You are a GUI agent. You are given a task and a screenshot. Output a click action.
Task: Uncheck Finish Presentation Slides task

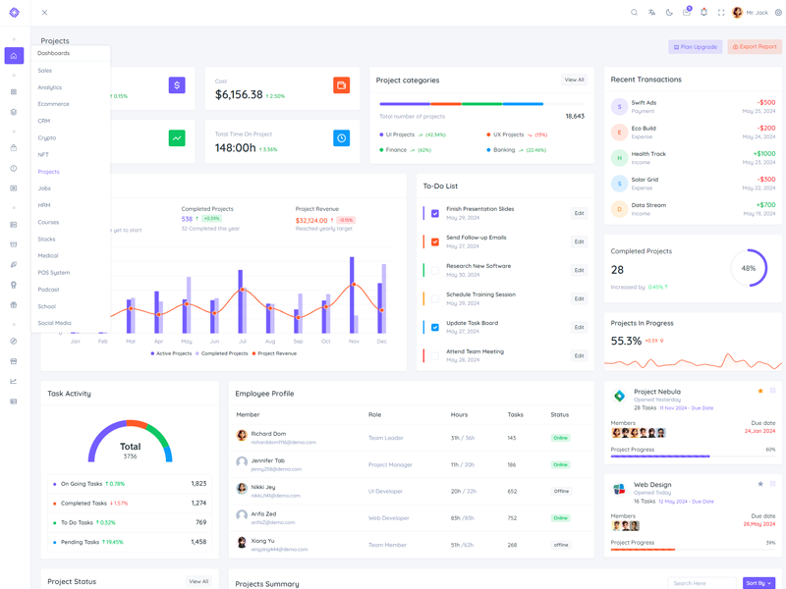435,213
